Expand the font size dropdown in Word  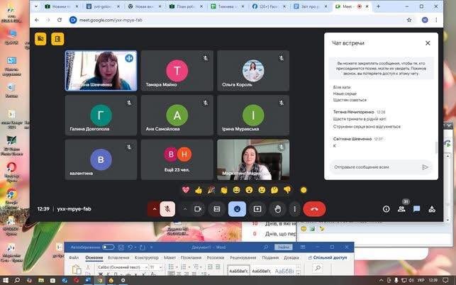(x=160, y=267)
